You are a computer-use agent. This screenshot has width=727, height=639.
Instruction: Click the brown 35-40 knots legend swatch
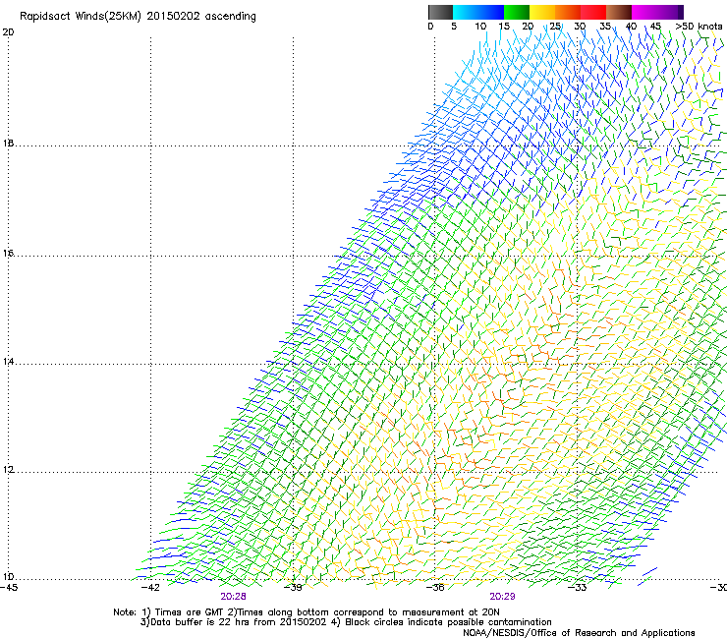pos(619,12)
